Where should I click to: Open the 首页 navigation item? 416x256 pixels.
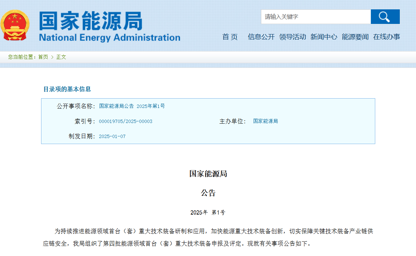(230, 37)
